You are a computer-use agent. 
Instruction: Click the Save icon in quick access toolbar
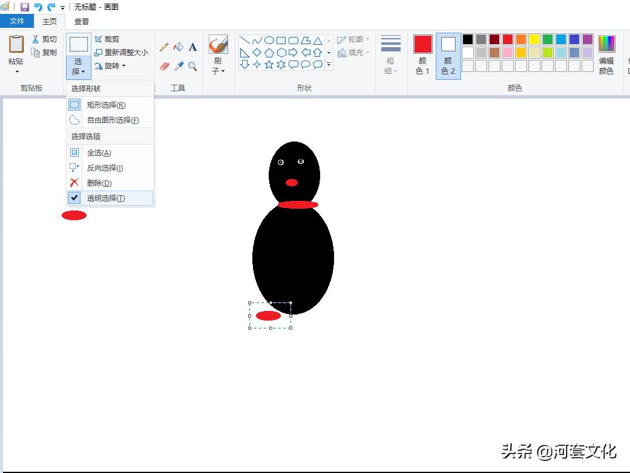(24, 7)
